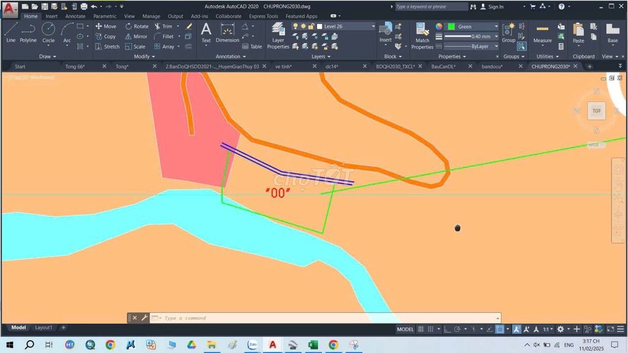Click the Group tool

(508, 32)
